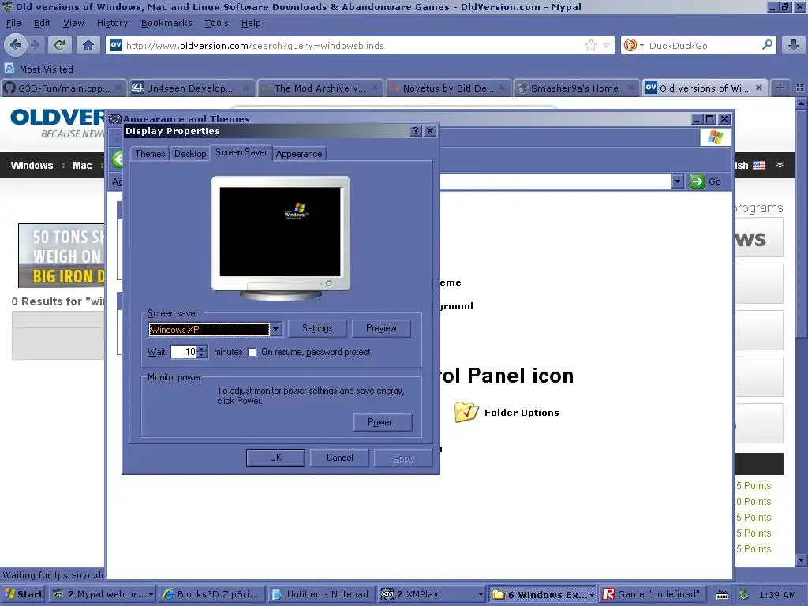808x606 pixels.
Task: Expand the language double-chevron on OldVersion
Action: pos(780,165)
